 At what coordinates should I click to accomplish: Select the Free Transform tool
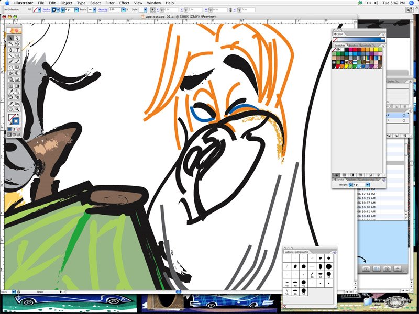pyautogui.click(x=17, y=73)
